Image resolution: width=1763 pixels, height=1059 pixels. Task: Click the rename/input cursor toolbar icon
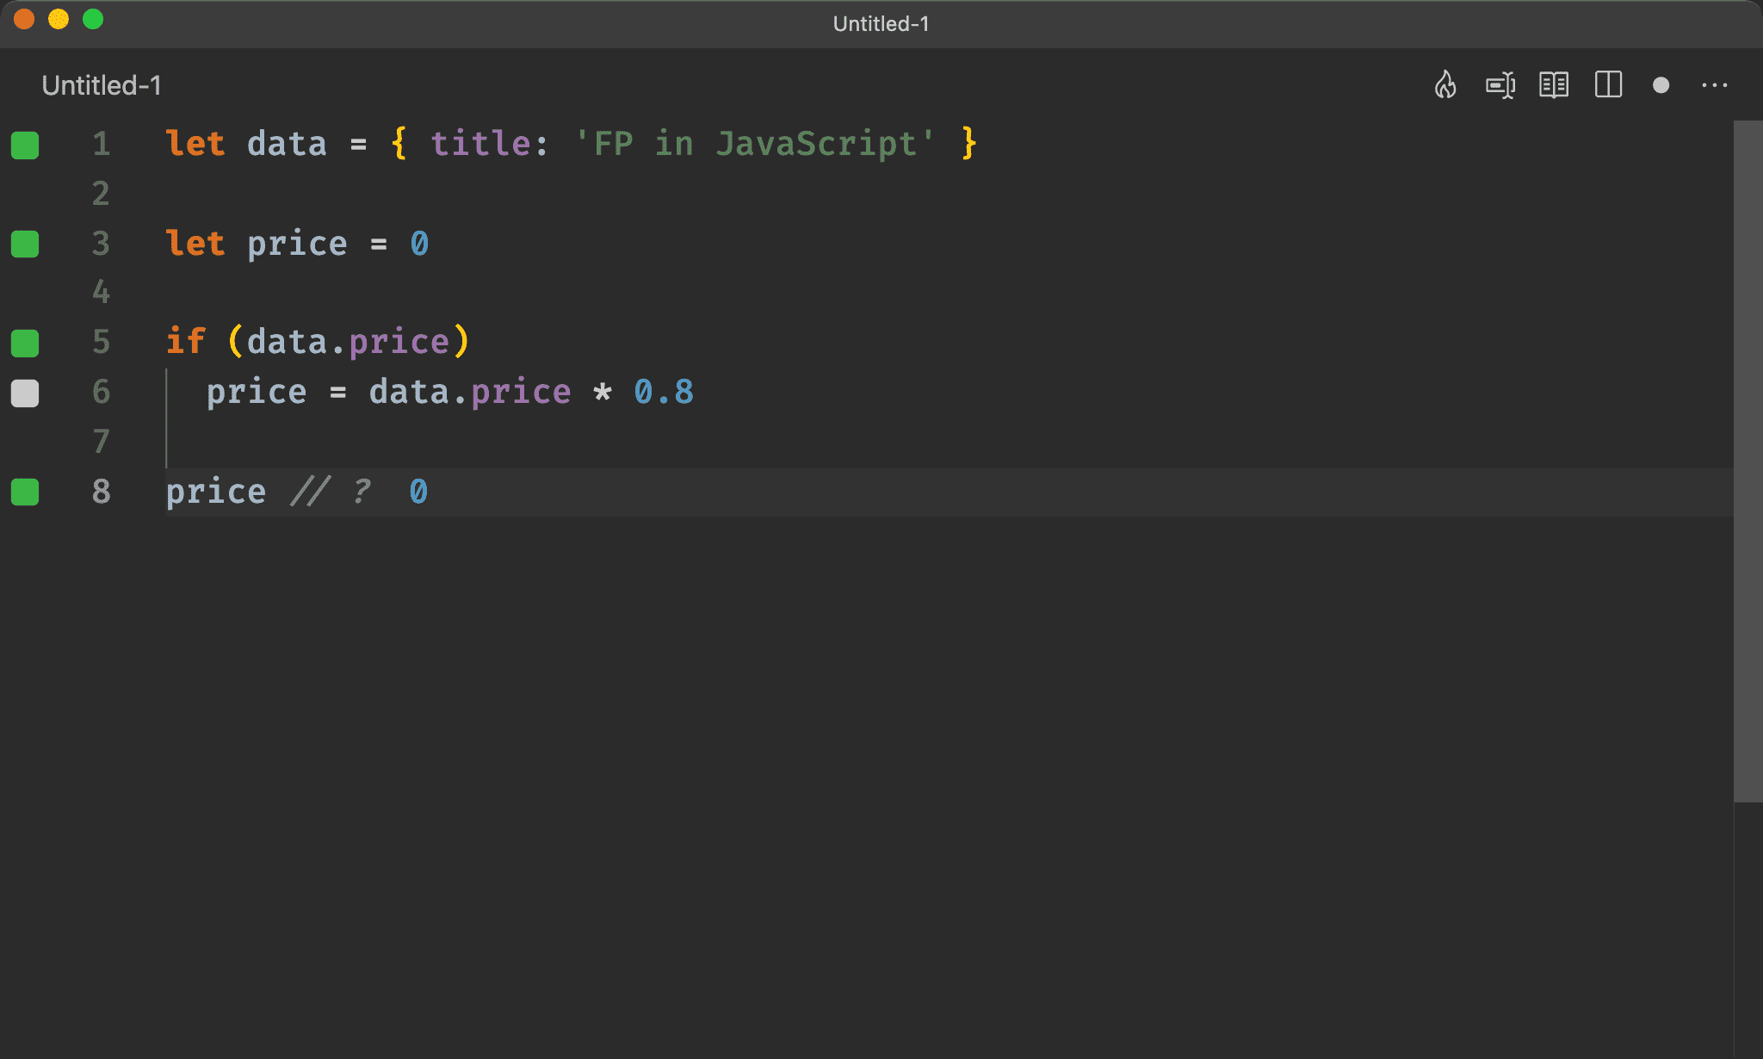[x=1500, y=85]
